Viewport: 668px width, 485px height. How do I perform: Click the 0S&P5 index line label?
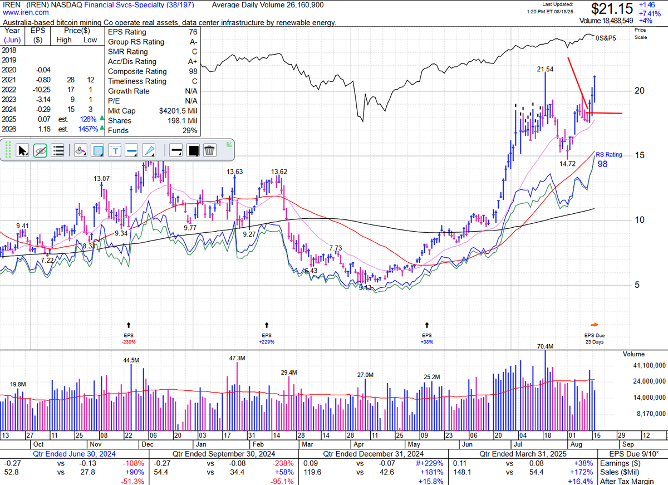click(x=606, y=38)
